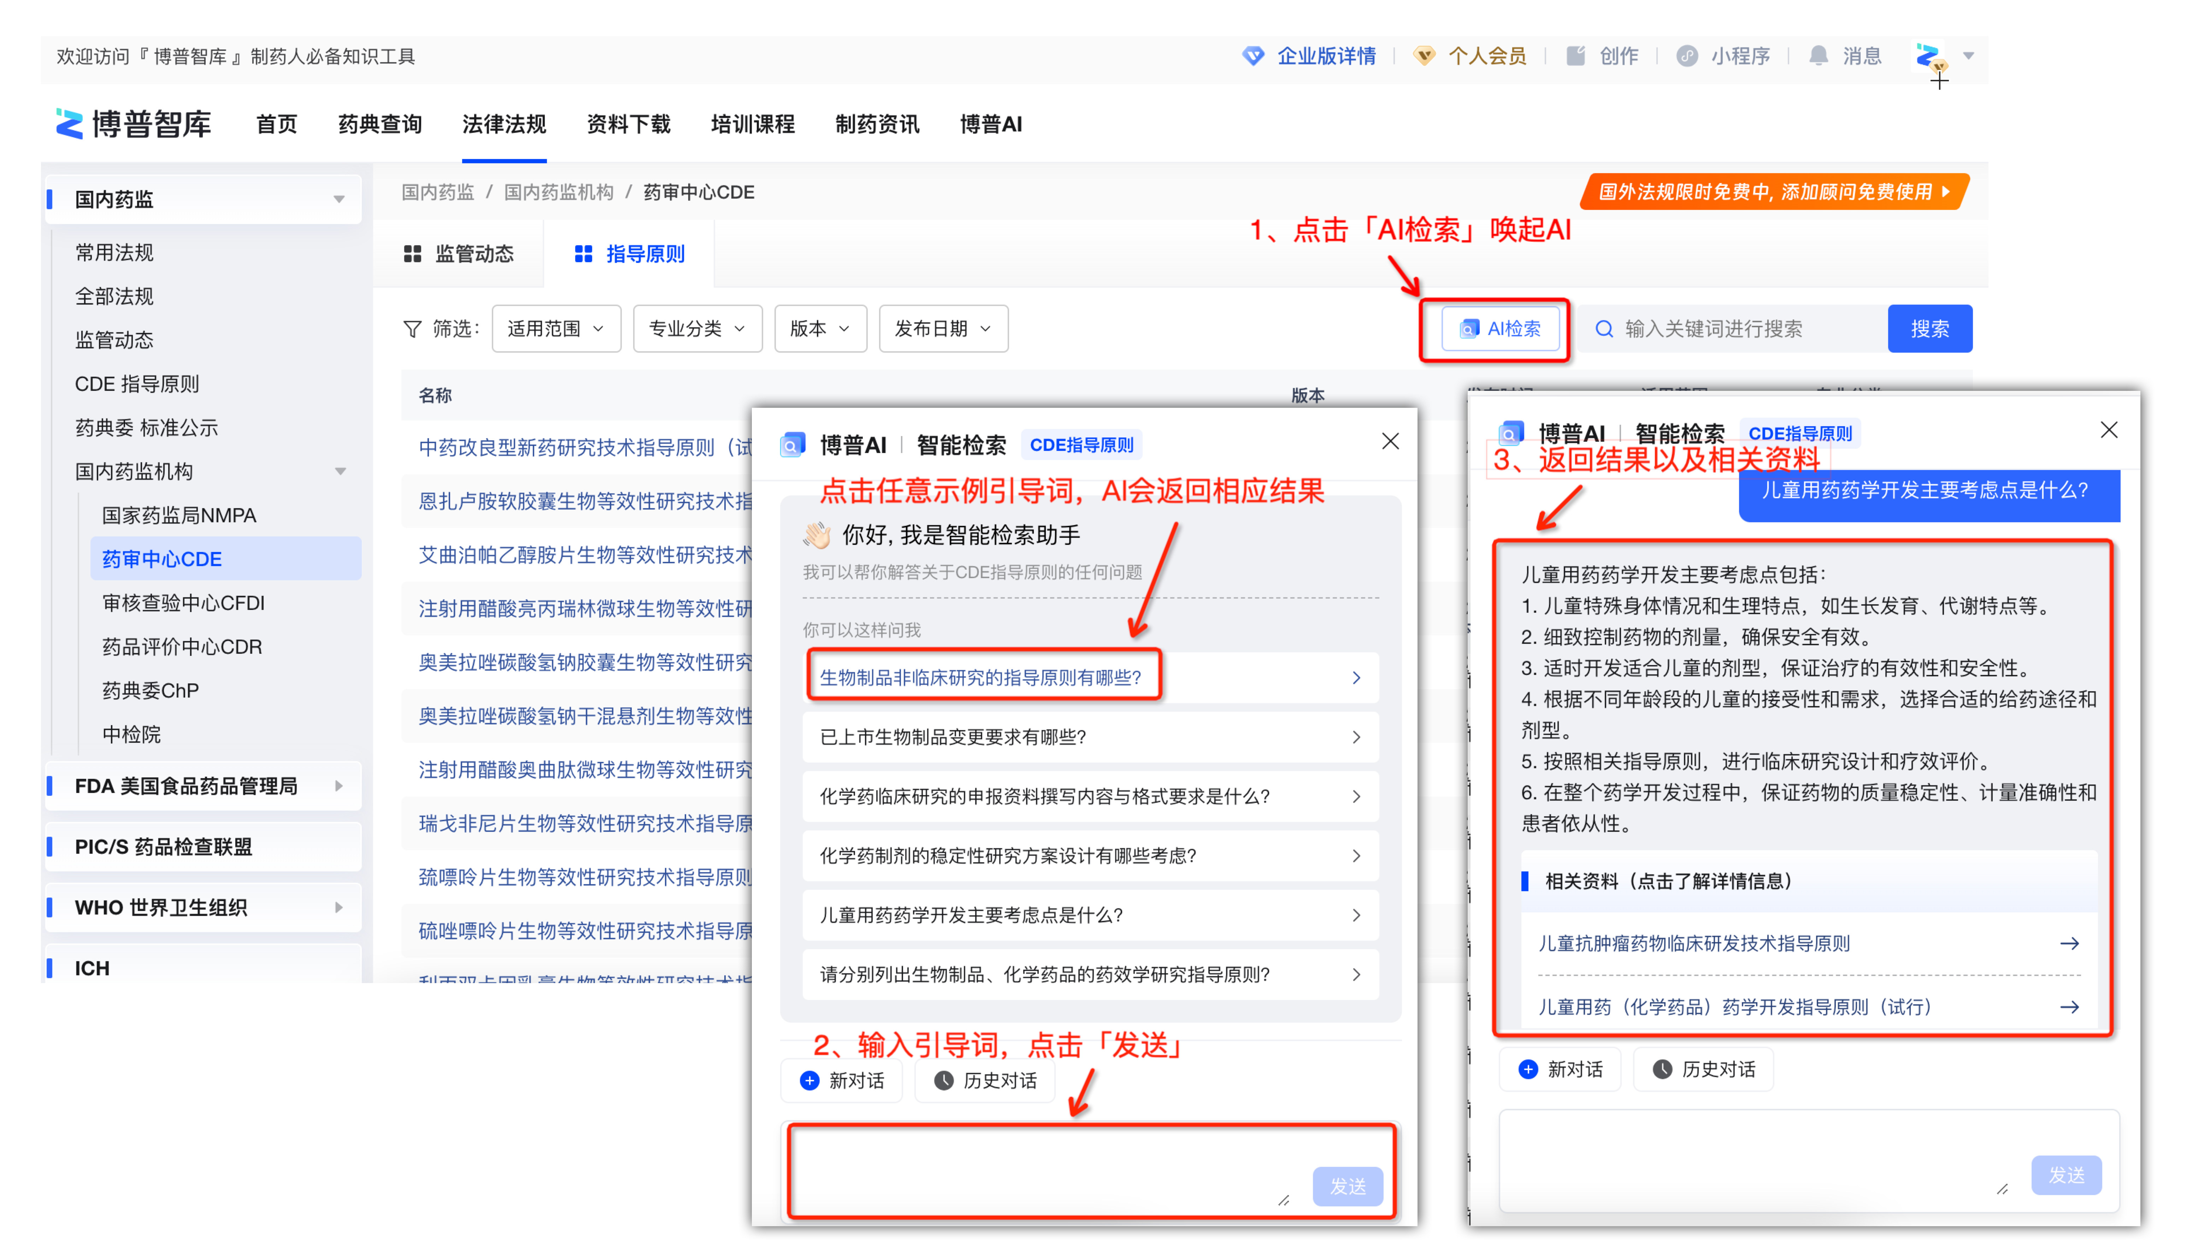Image resolution: width=2204 pixels, height=1258 pixels.
Task: Switch to the 指导原则 tab
Action: point(630,254)
